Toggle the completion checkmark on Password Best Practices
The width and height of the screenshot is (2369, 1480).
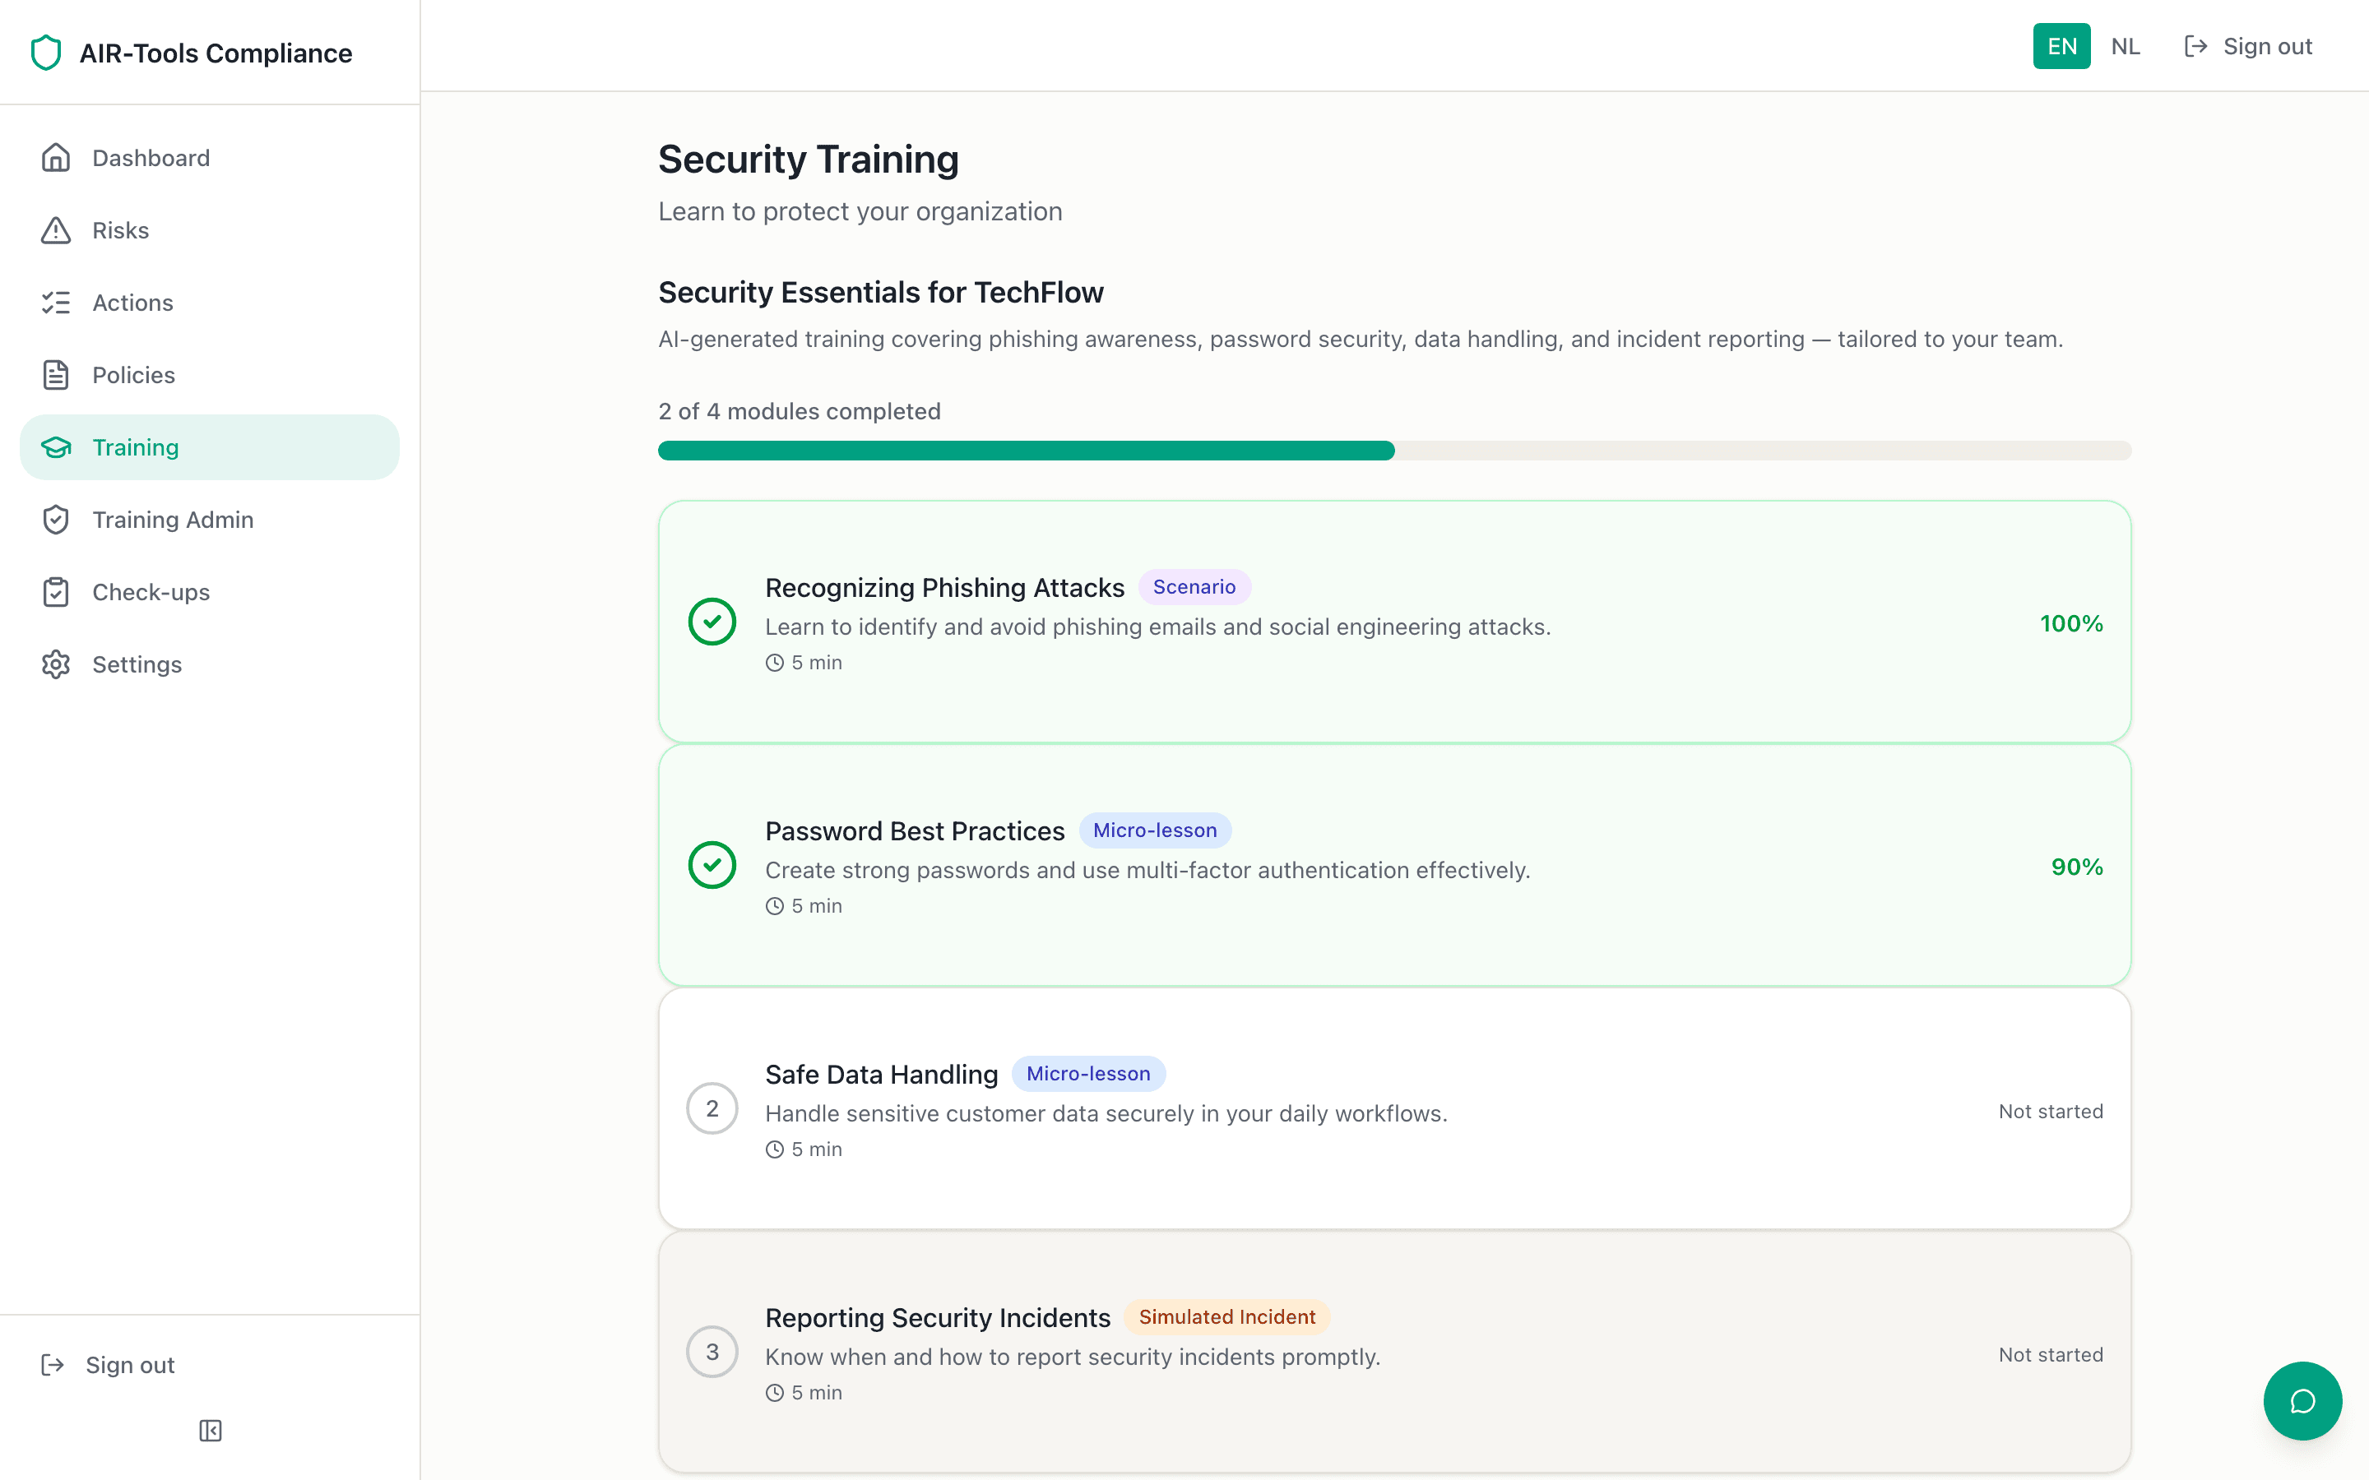click(x=712, y=864)
